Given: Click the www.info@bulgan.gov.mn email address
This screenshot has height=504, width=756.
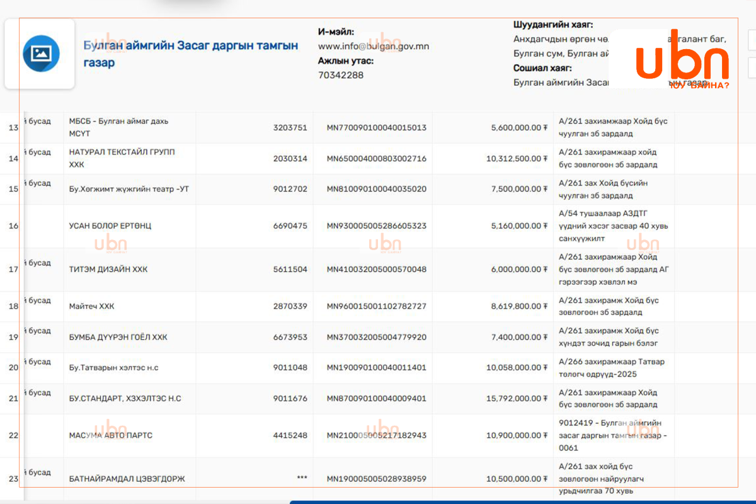Looking at the screenshot, I should pyautogui.click(x=374, y=47).
